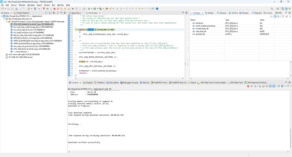Image resolution: width=292 pixels, height=157 pixels.
Task: Open the Navigate menu
Action: pyautogui.click(x=31, y=5)
